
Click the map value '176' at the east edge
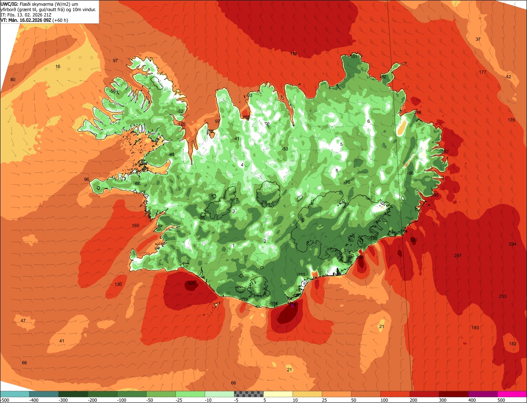coord(511,120)
